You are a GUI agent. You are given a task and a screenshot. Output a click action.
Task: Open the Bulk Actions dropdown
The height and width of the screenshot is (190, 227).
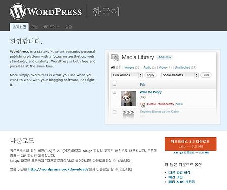[127, 75]
